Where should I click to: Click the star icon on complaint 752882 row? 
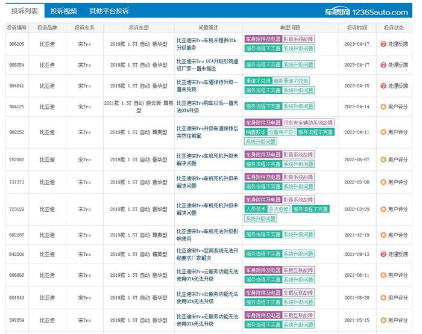click(383, 159)
